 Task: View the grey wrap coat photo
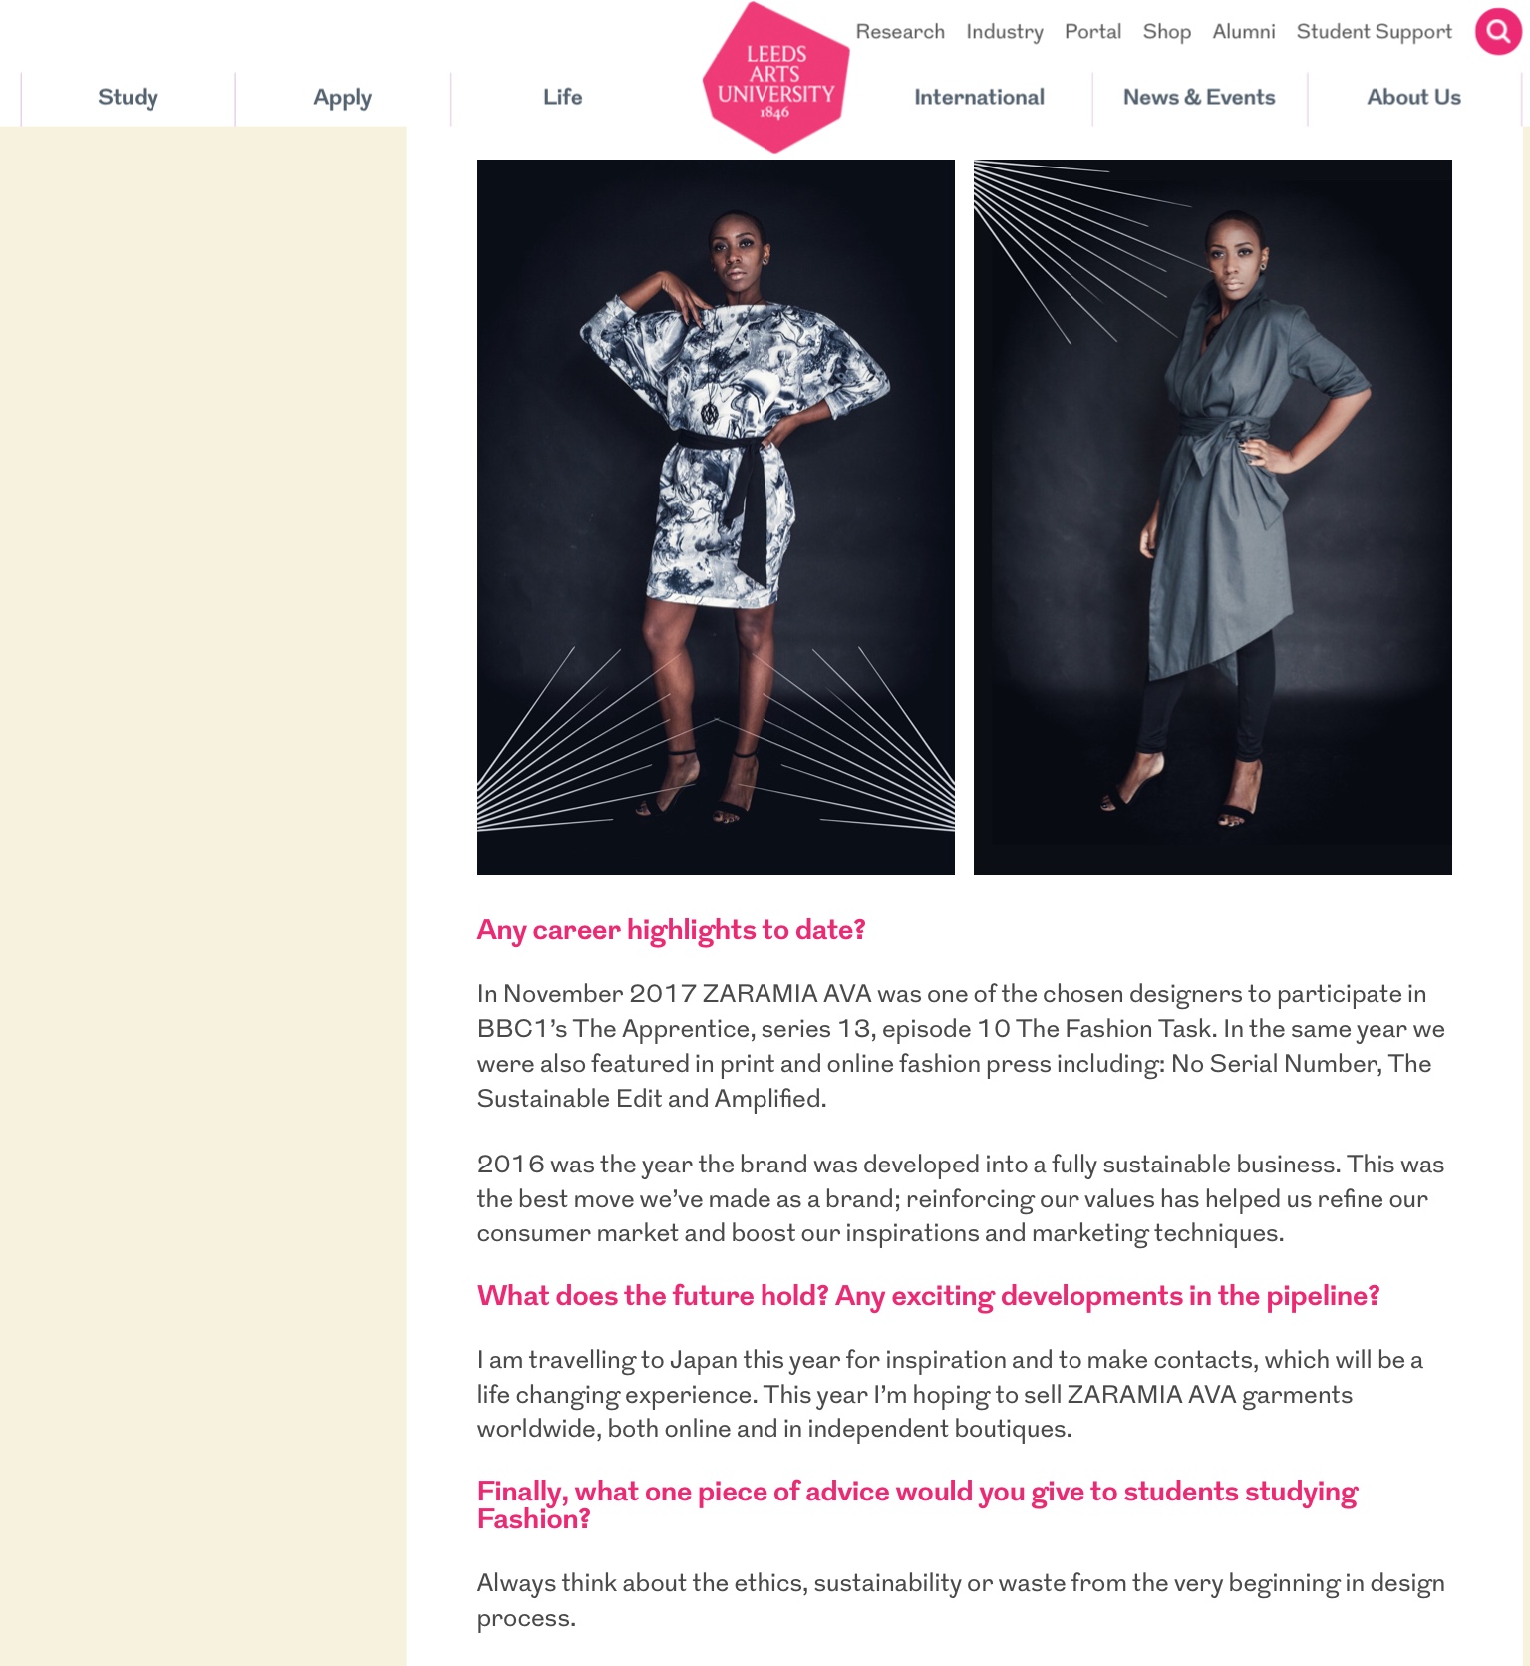click(x=1213, y=517)
